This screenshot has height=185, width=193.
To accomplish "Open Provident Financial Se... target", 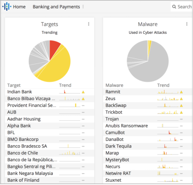I will 50,105.
